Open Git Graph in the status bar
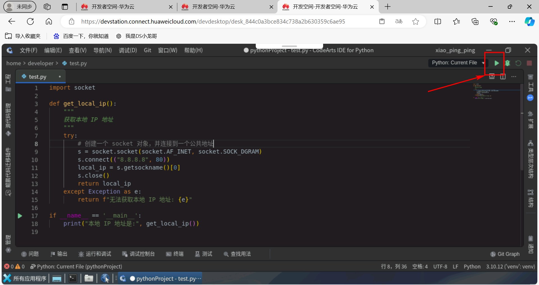The height and width of the screenshot is (285, 539). pos(505,254)
